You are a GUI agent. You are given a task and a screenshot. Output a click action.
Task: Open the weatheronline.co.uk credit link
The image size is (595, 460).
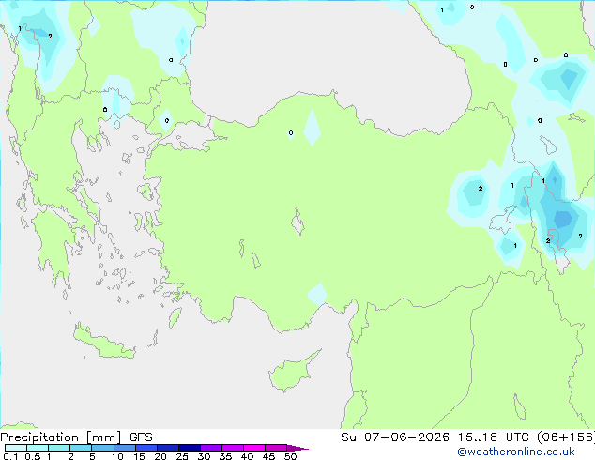[x=516, y=452]
